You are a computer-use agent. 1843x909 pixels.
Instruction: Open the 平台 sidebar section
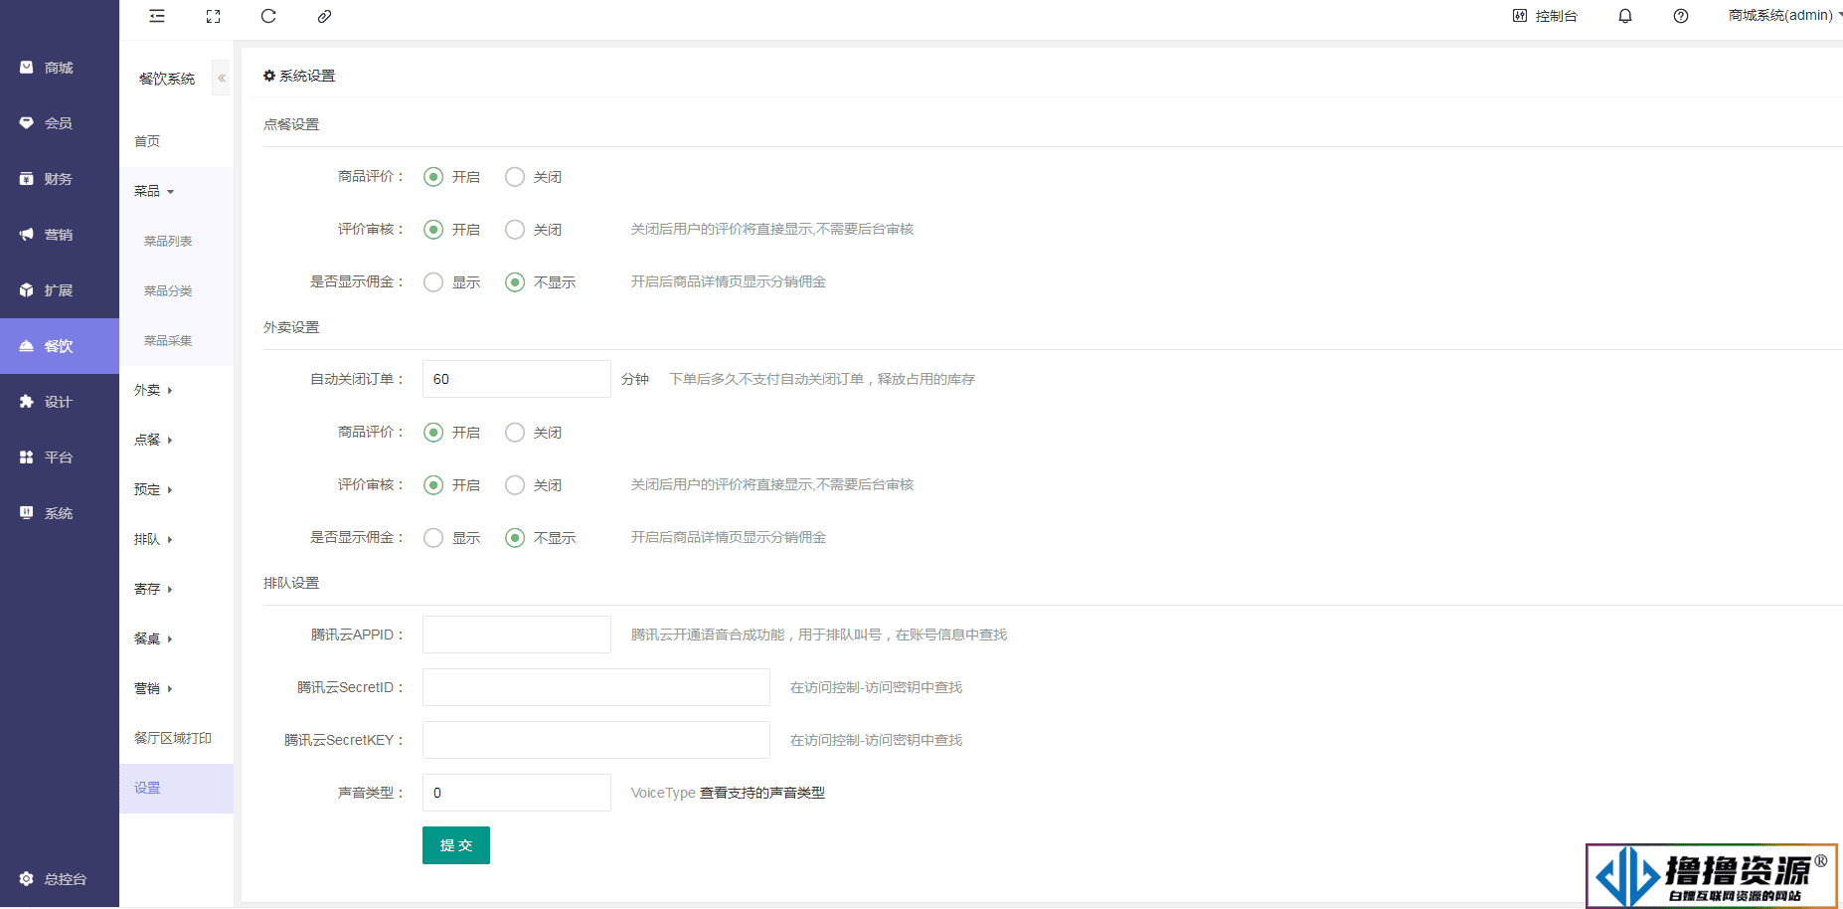click(x=60, y=457)
